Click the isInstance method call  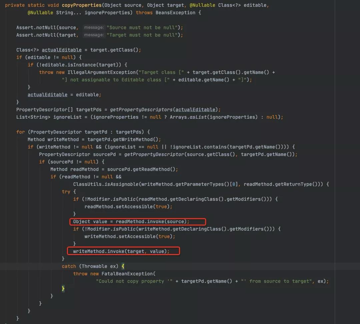coord(82,65)
